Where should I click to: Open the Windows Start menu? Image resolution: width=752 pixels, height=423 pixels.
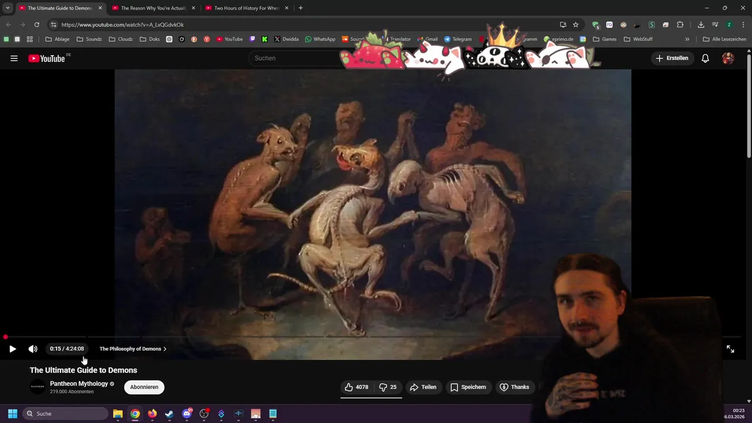coord(12,414)
